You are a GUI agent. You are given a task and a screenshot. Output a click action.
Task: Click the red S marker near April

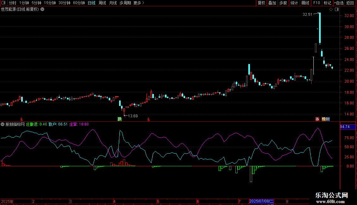pyautogui.click(x=148, y=120)
